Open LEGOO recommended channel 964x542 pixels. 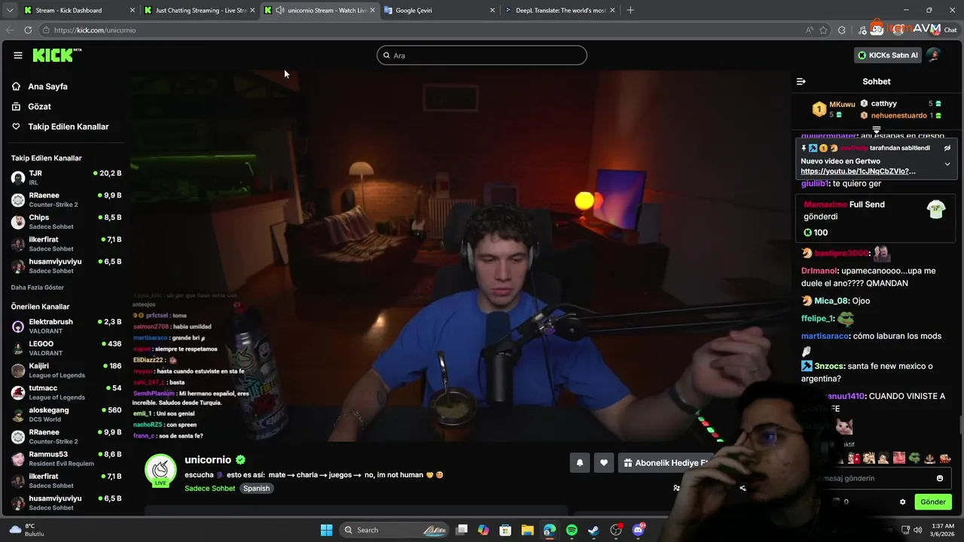tap(66, 348)
